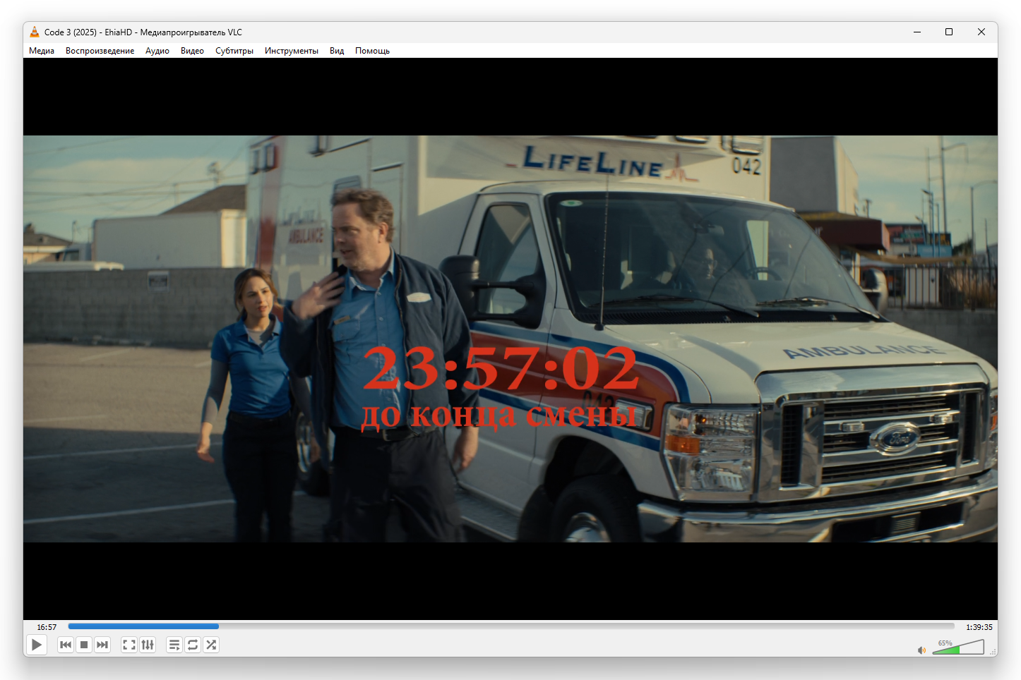Expand the Субтитры menu
1021x680 pixels.
click(234, 51)
